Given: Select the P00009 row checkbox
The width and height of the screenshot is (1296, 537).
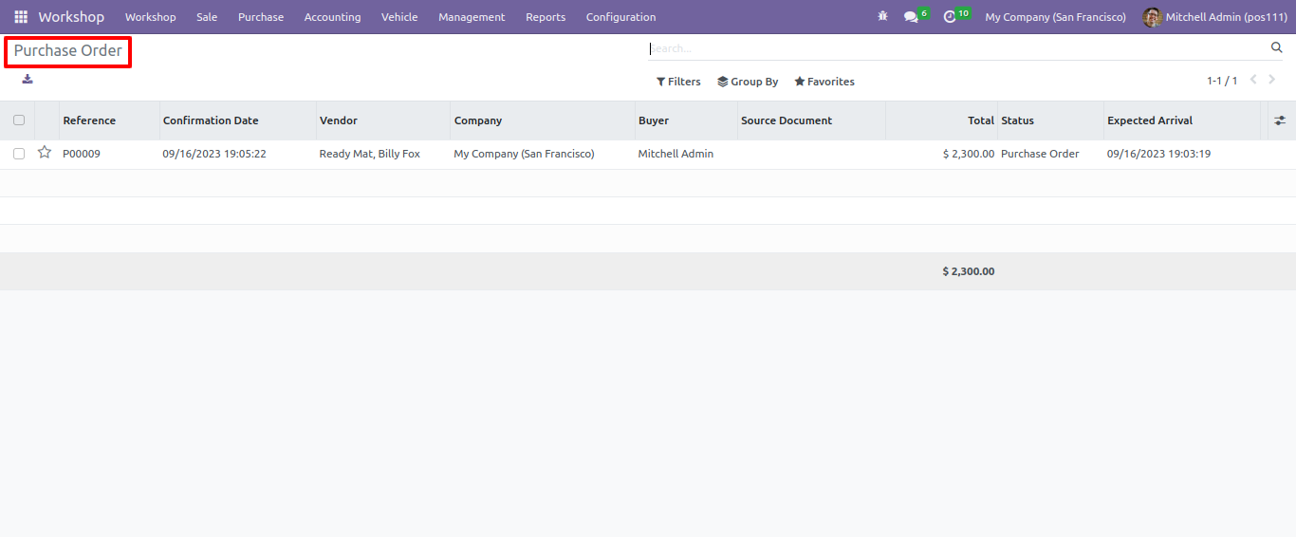Looking at the screenshot, I should (19, 154).
